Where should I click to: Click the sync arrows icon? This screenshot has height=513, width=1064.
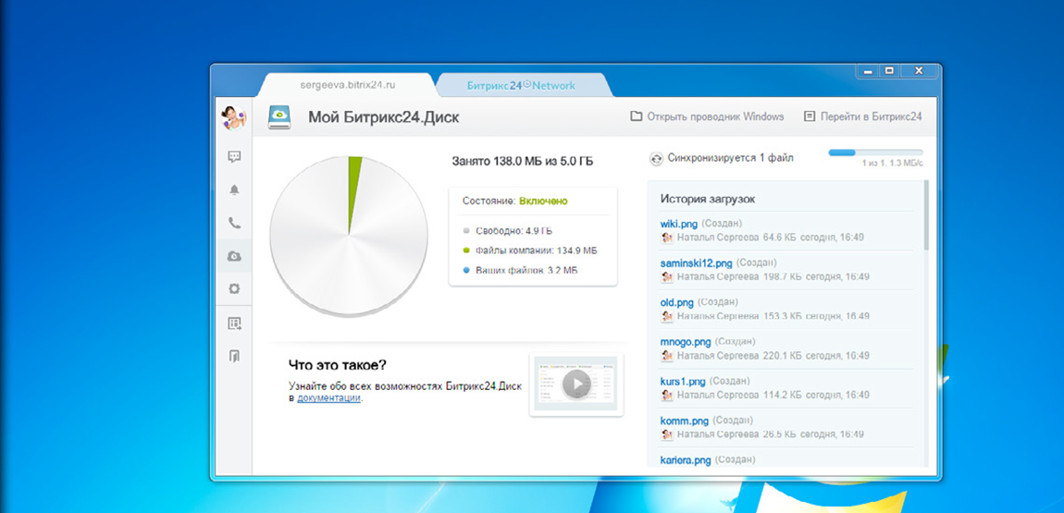(x=656, y=158)
